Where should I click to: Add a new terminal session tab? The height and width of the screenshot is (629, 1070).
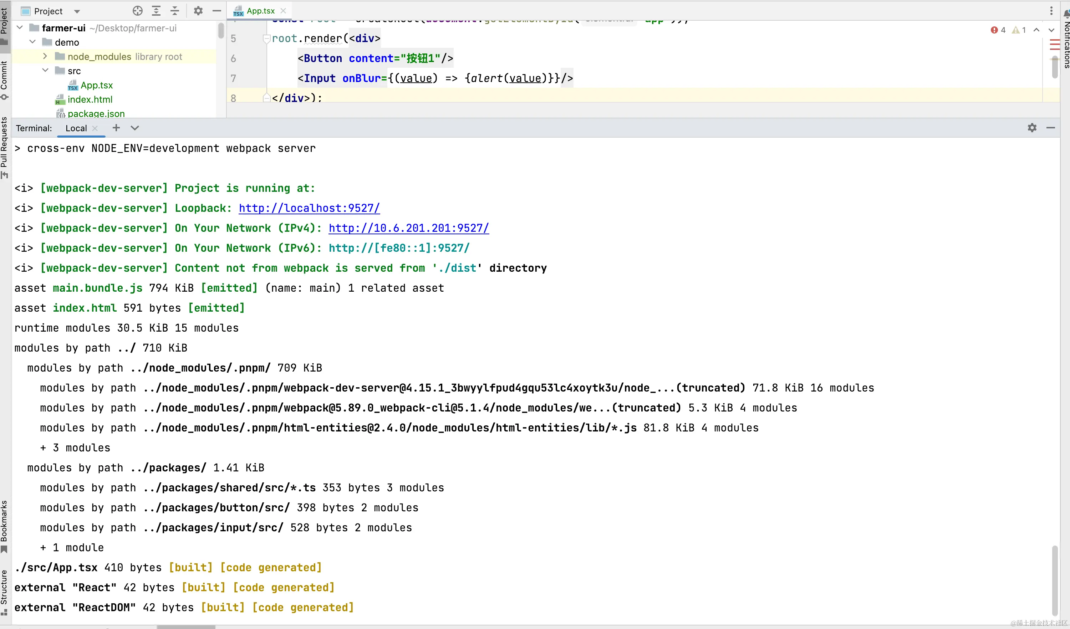pos(116,128)
